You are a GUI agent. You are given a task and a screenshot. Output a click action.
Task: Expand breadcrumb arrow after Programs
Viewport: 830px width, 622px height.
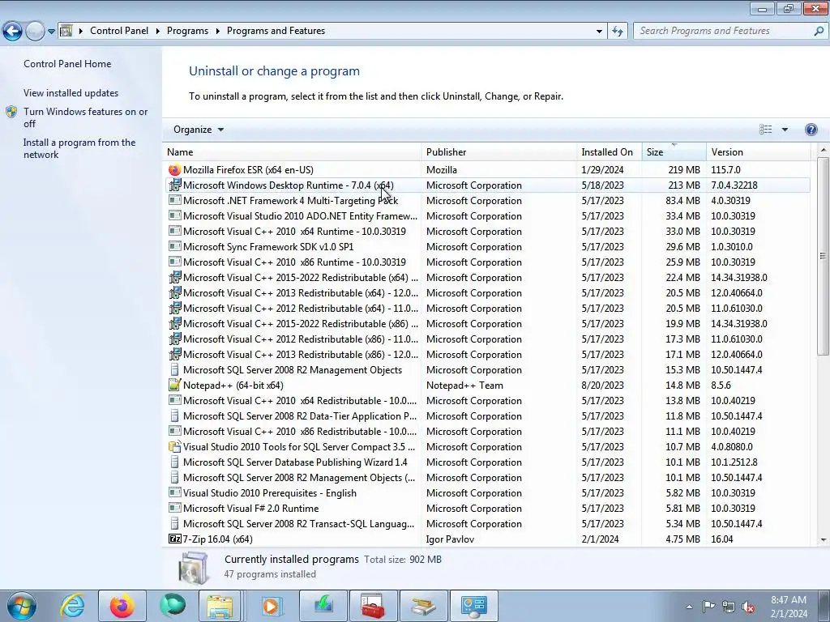coord(217,32)
